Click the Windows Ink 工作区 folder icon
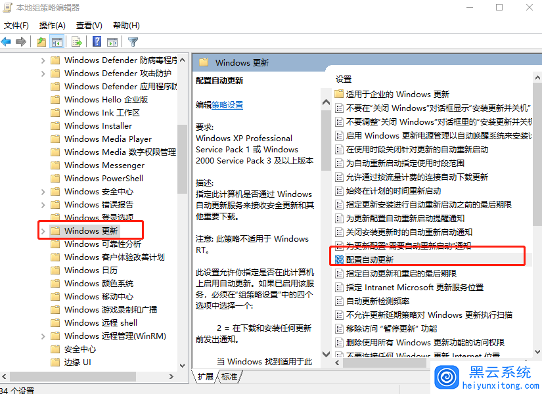The image size is (542, 394). [55, 113]
